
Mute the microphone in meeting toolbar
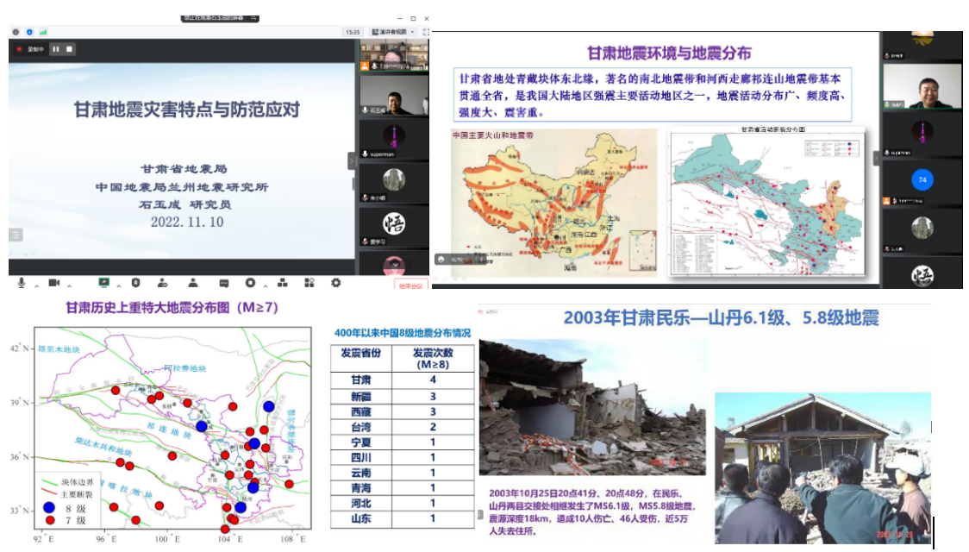click(x=21, y=283)
